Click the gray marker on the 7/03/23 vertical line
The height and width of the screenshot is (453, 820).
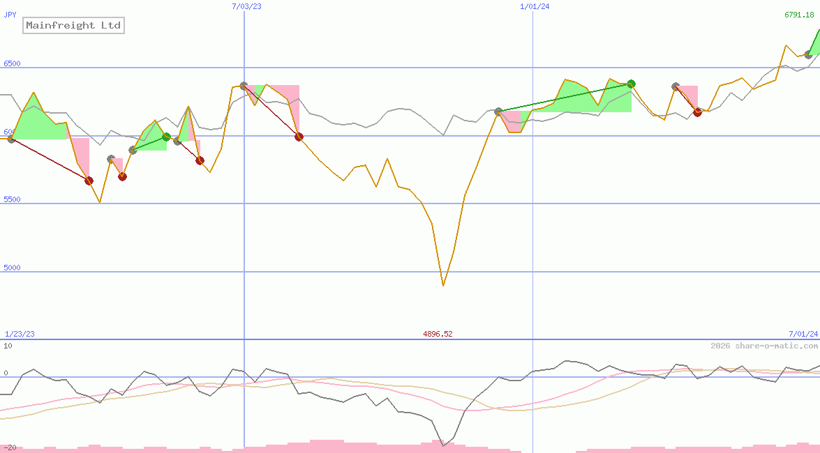point(244,86)
